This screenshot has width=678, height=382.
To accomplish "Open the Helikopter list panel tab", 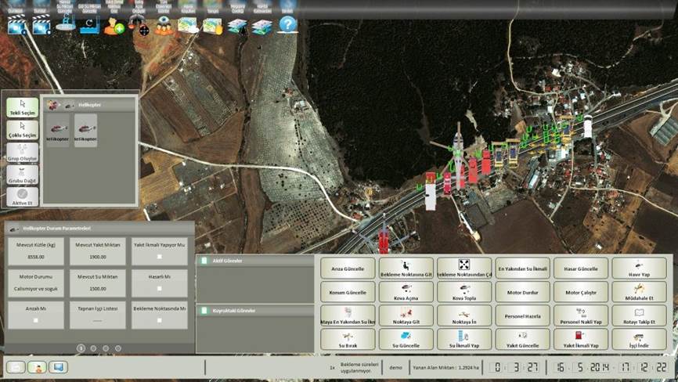I will pos(90,104).
